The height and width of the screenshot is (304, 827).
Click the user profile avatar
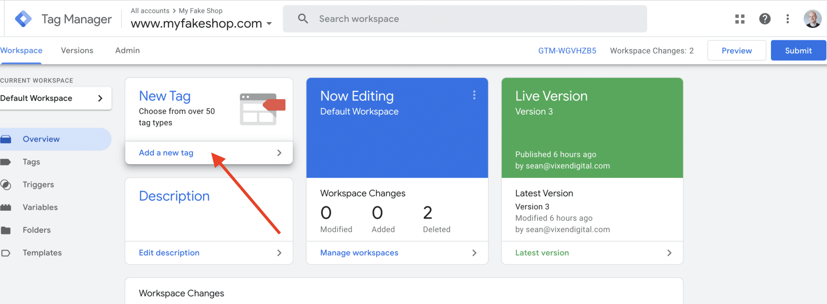tap(812, 19)
